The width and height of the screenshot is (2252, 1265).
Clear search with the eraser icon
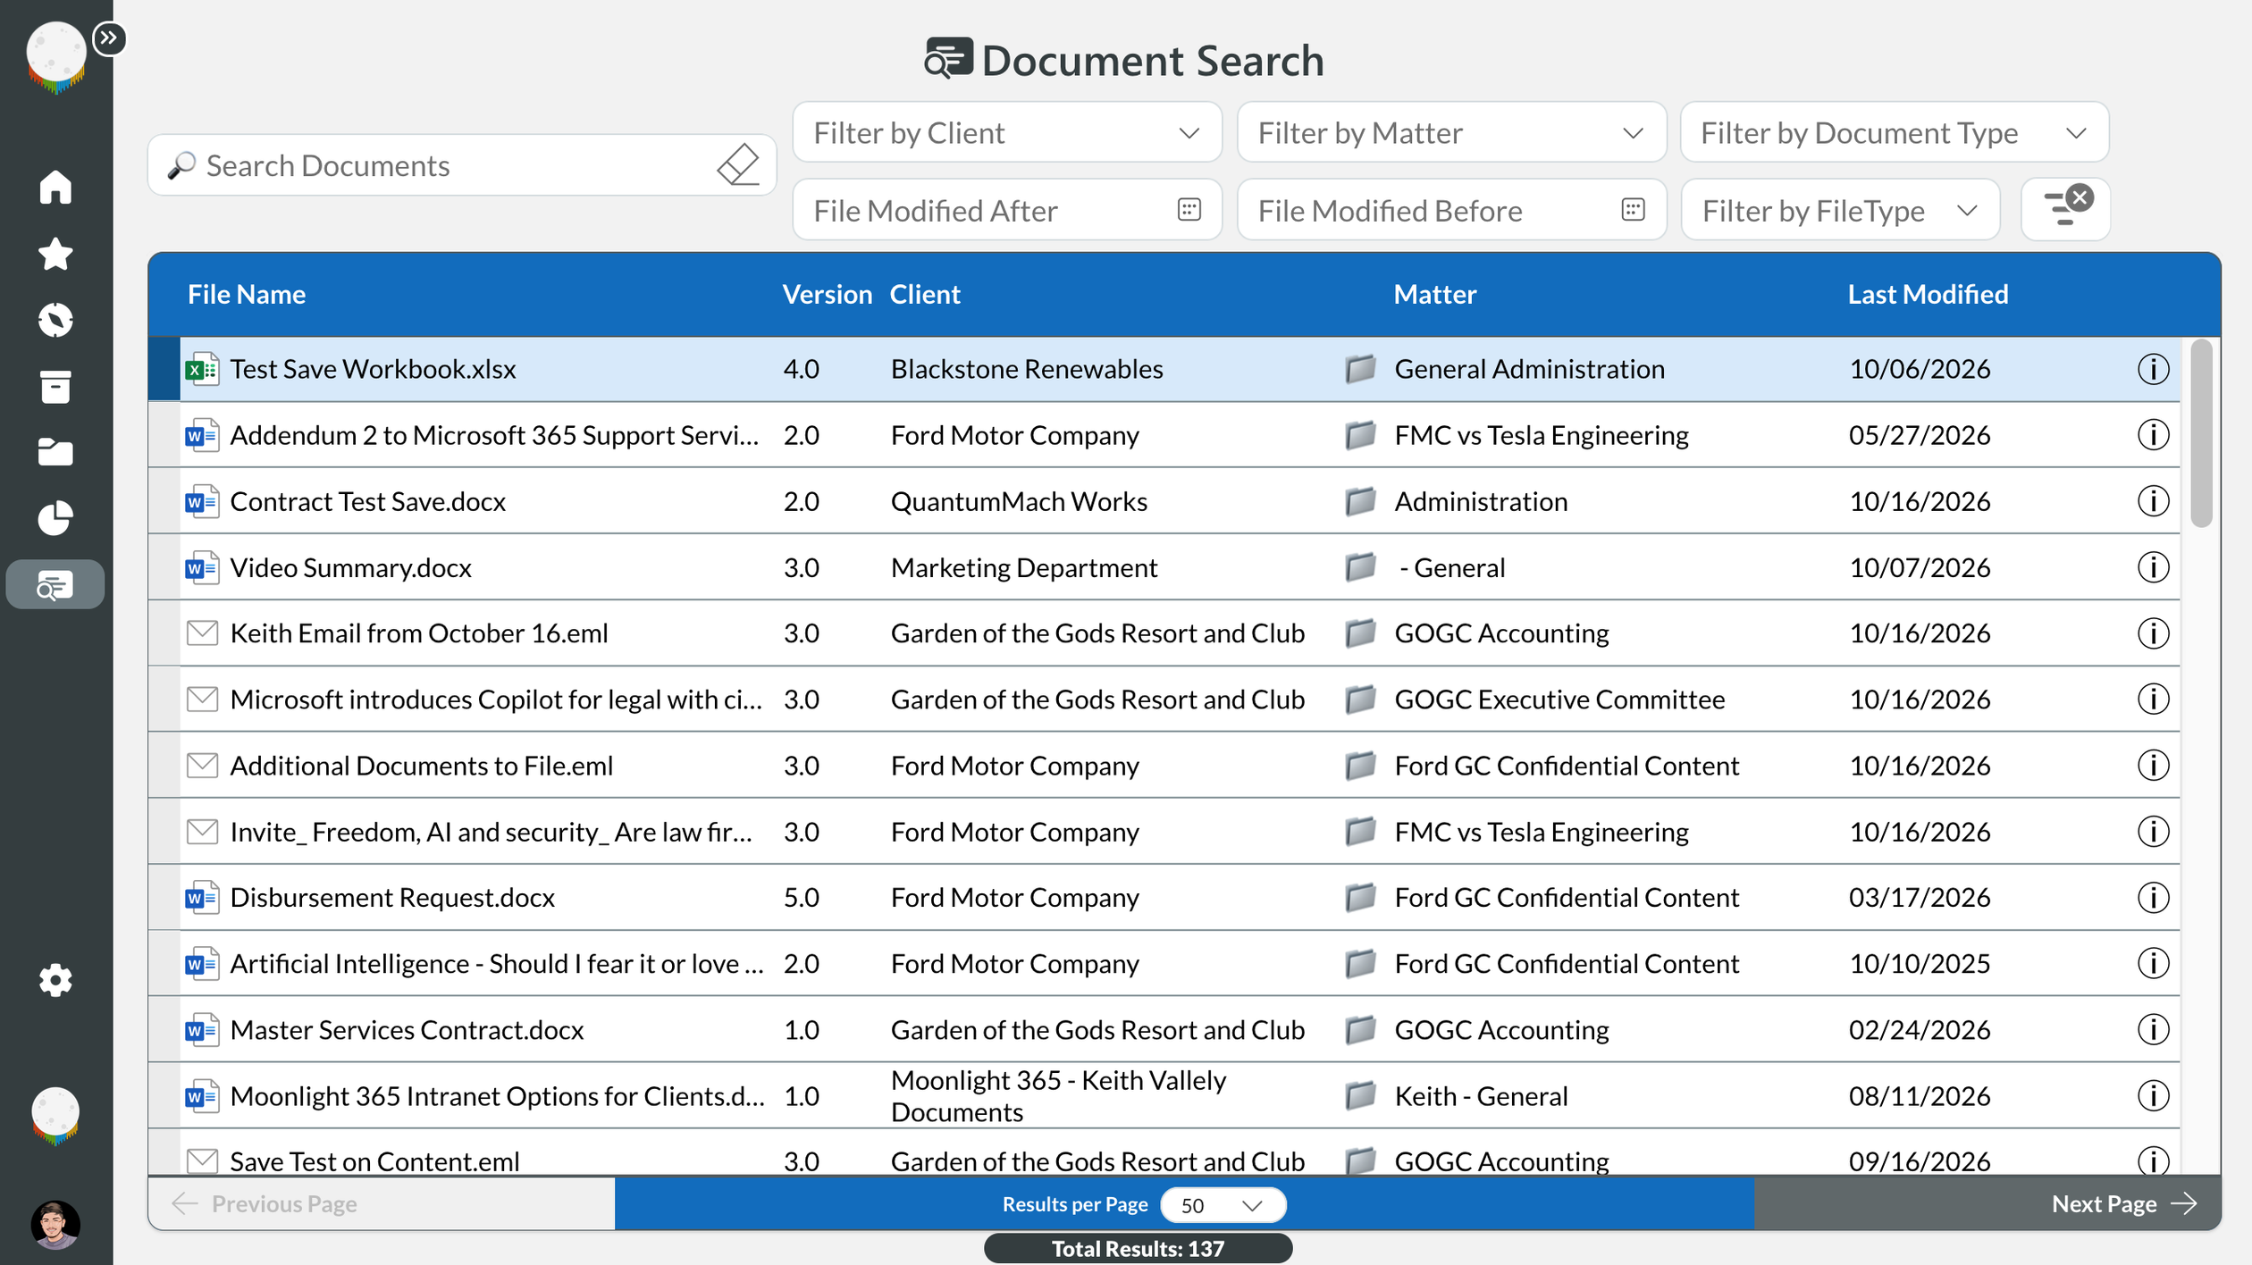pyautogui.click(x=738, y=164)
